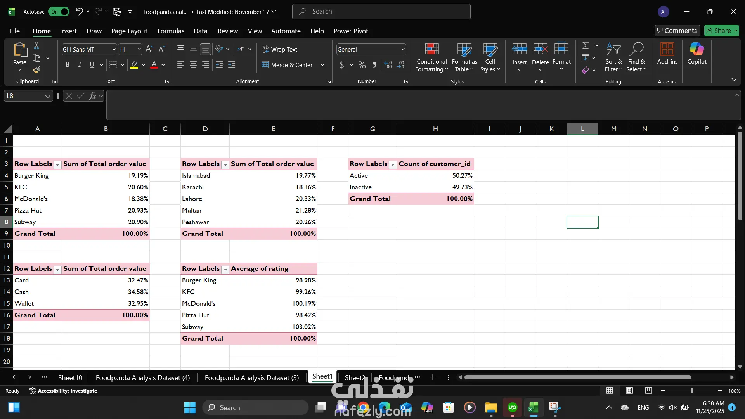This screenshot has width=745, height=419.
Task: Click the Increase Decimal icon
Action: (388, 65)
